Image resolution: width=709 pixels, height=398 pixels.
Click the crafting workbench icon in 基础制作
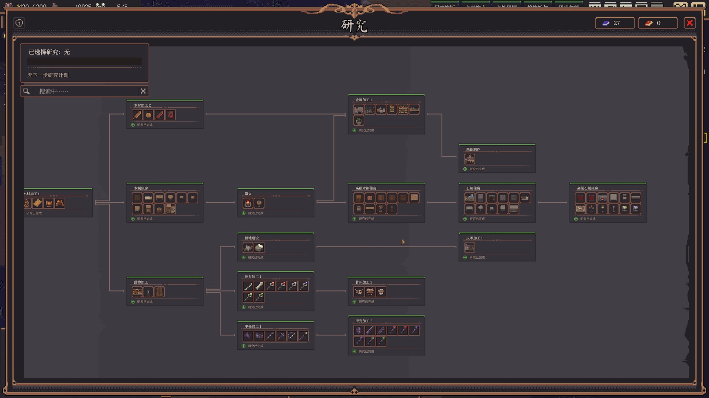tap(469, 159)
